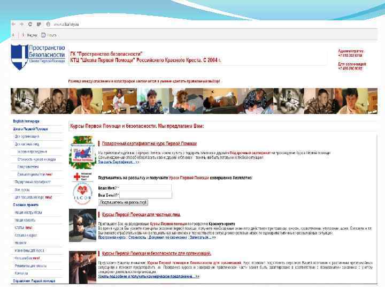Reload the page with refresh icon

pos(30,24)
